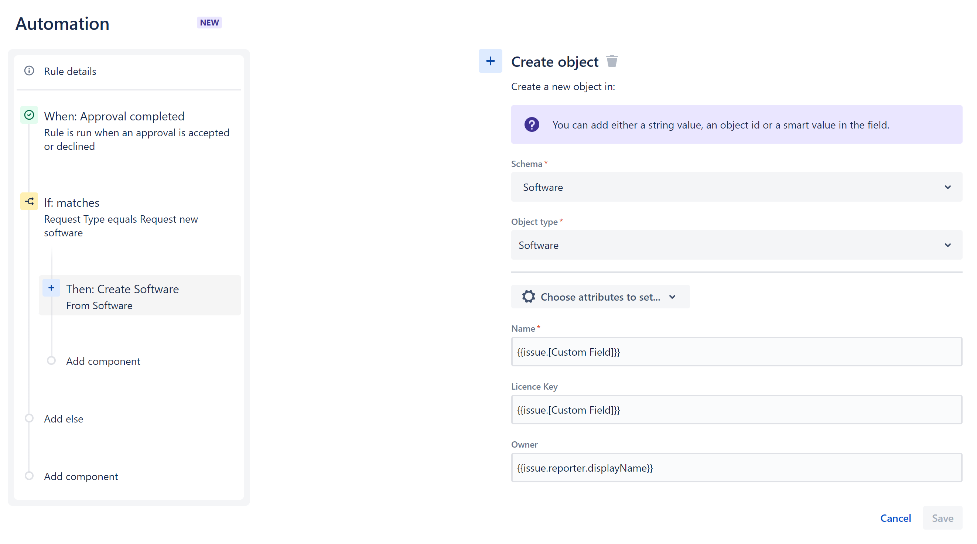977x544 pixels.
Task: Click the Cancel link
Action: (x=896, y=518)
